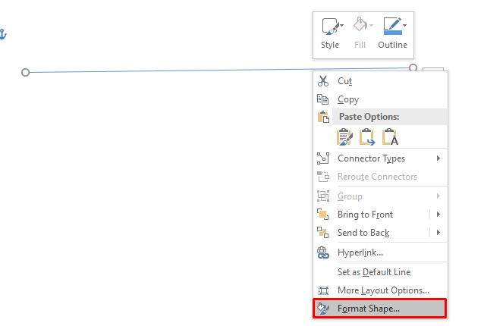Expand the Group submenu arrow
This screenshot has width=484, height=326.
[x=438, y=196]
